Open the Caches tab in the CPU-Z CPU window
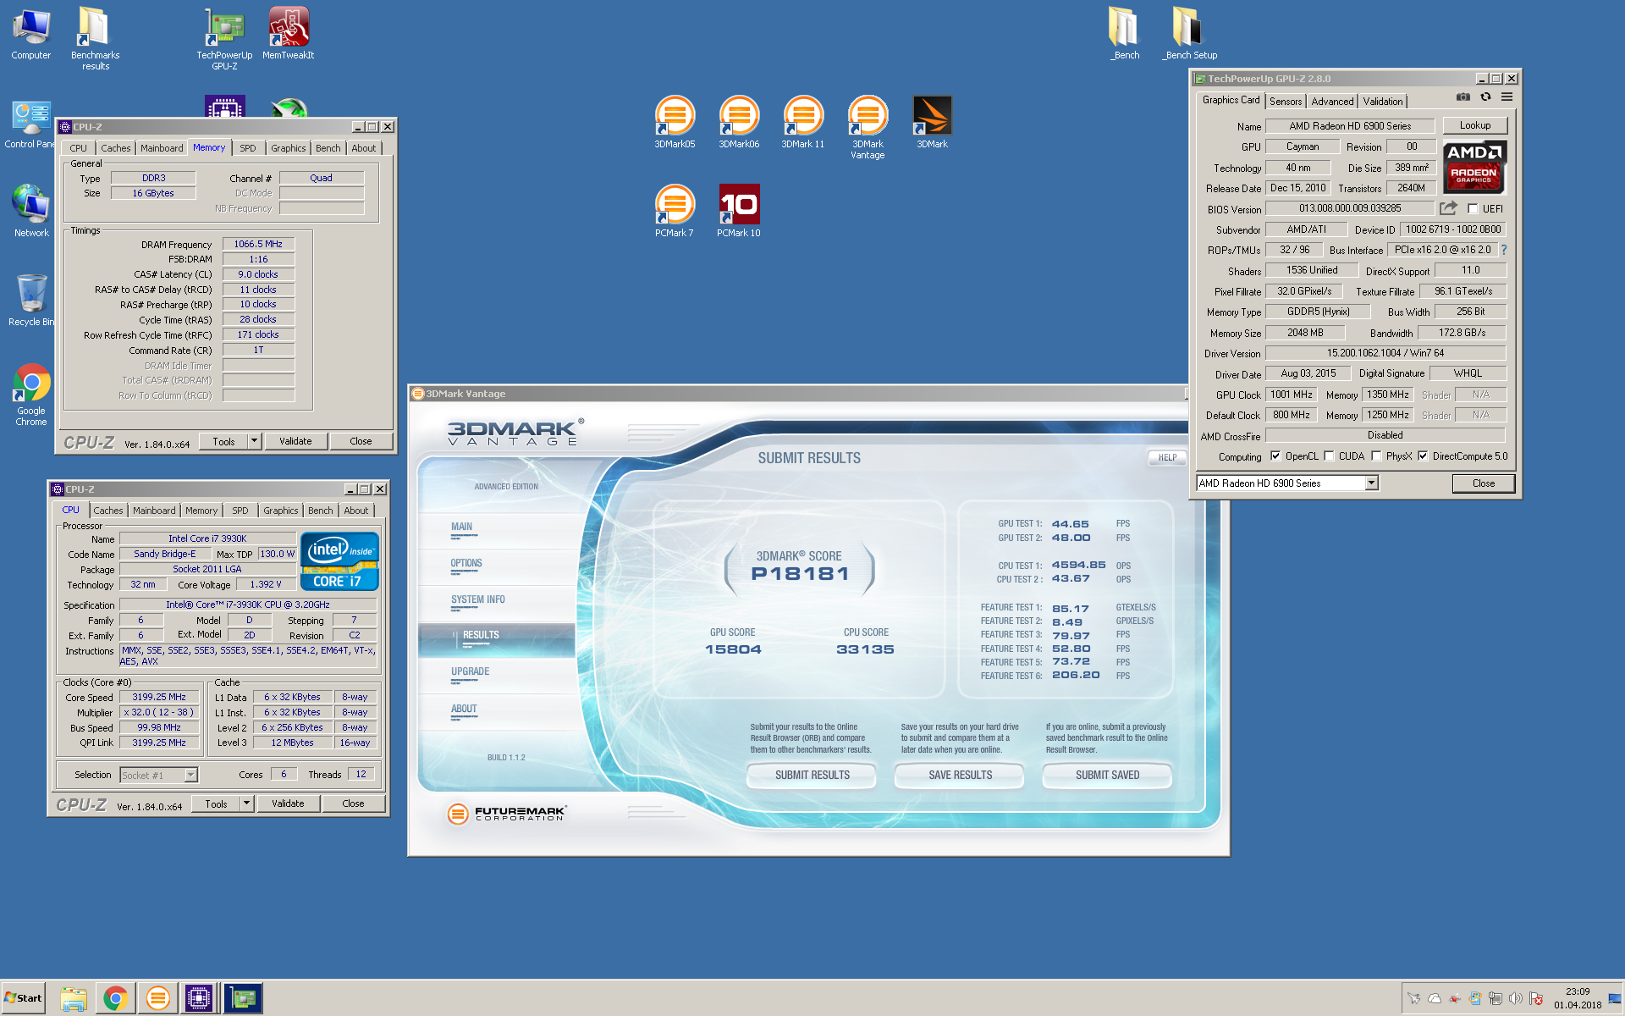 coord(108,511)
